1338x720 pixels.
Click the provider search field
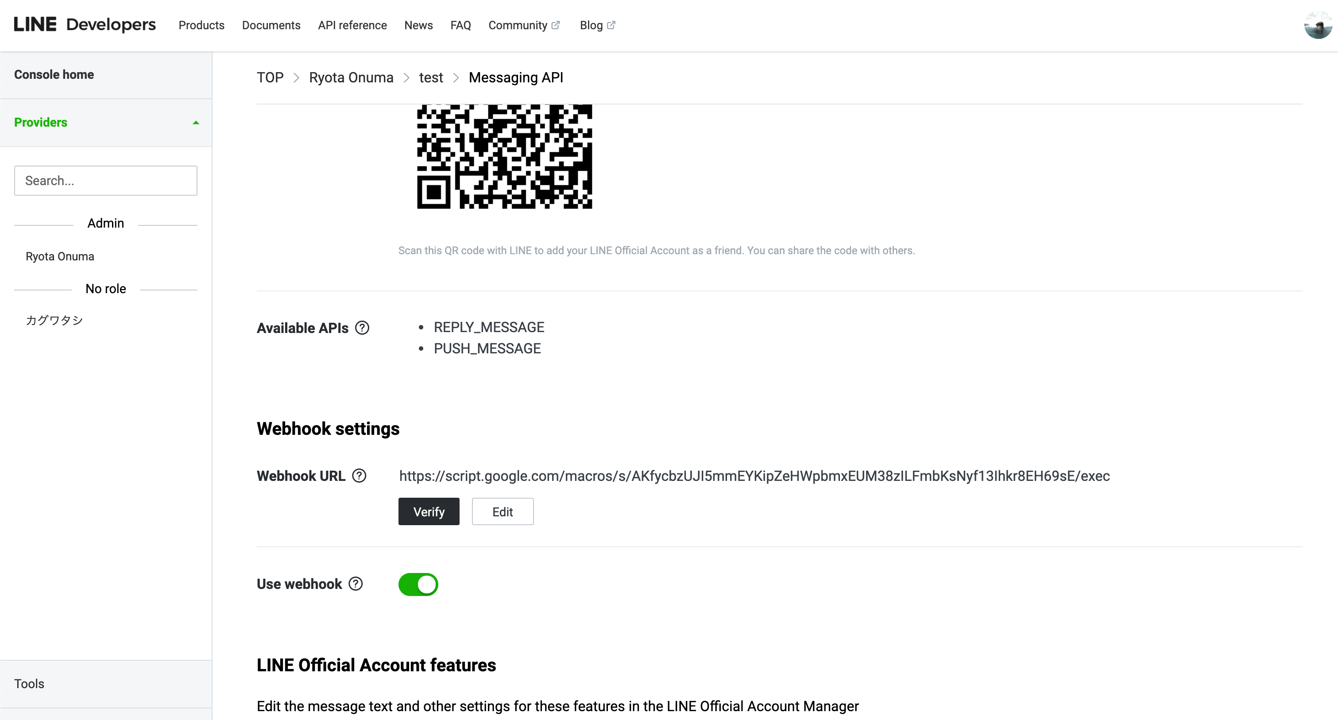106,180
